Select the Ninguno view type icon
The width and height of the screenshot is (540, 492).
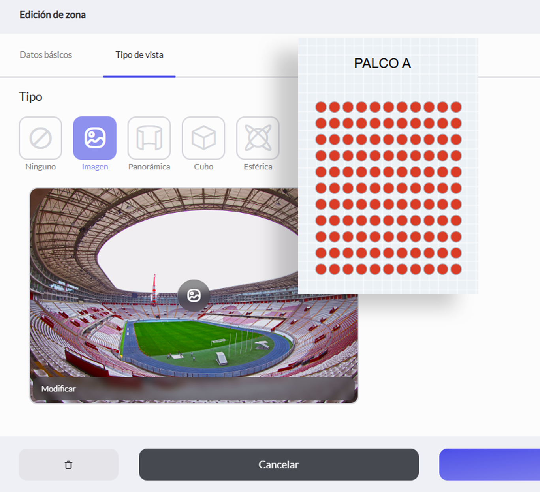pos(40,138)
